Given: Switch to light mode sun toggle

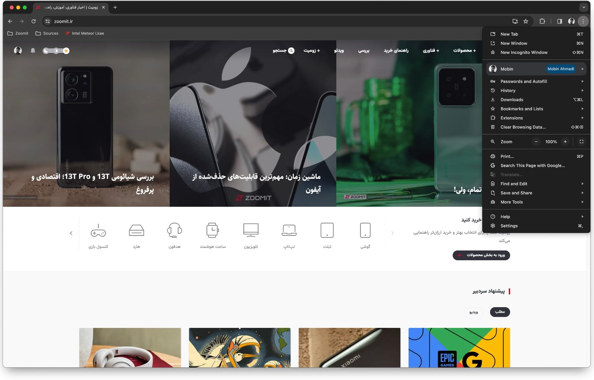Looking at the screenshot, I should 66,51.
